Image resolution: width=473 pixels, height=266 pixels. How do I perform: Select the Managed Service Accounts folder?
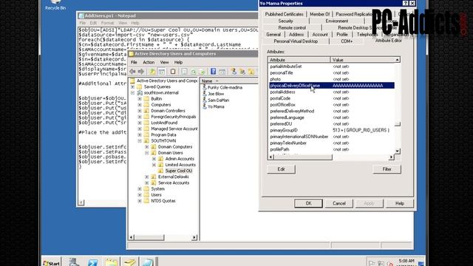coord(174,129)
